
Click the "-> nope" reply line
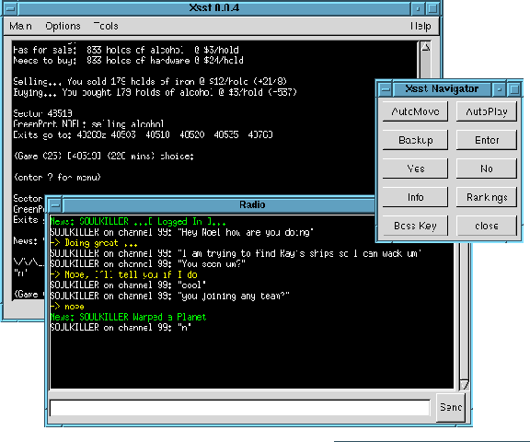(x=67, y=307)
